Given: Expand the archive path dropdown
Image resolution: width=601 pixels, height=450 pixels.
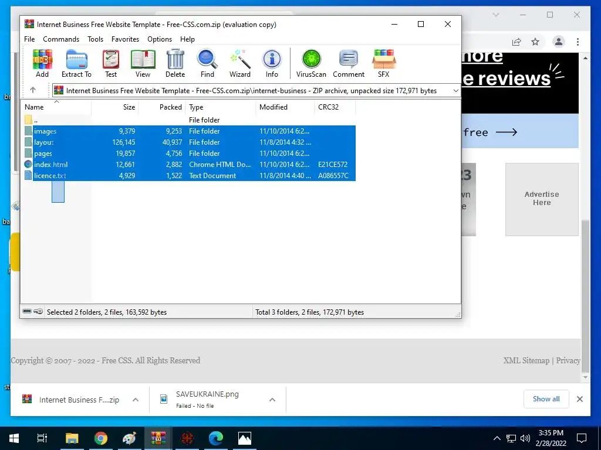Looking at the screenshot, I should (x=455, y=91).
